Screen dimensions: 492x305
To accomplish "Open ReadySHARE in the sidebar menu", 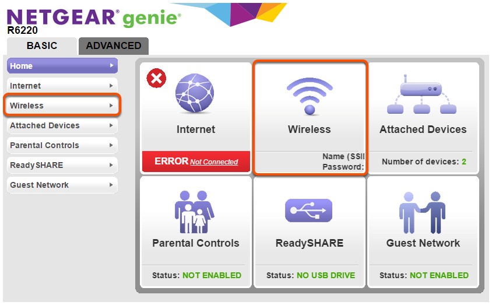I will coord(62,165).
